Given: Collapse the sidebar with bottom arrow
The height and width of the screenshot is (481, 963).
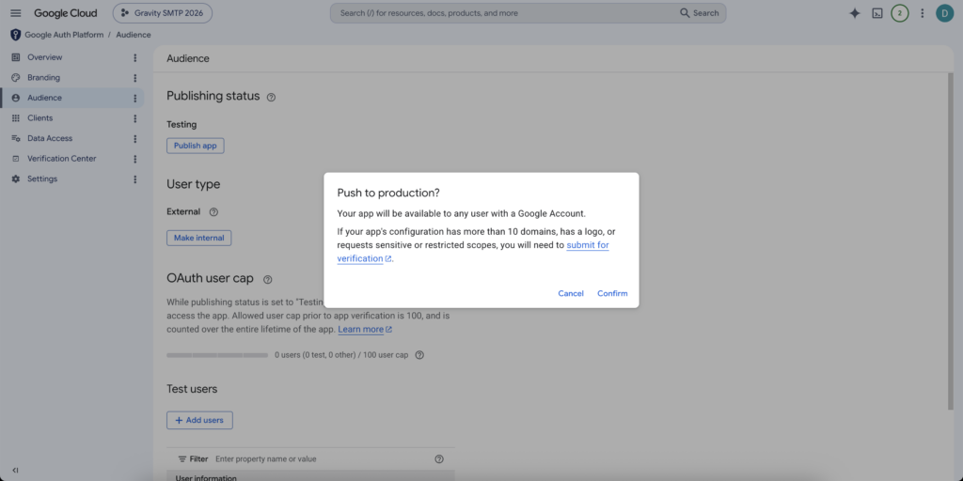Looking at the screenshot, I should click(15, 470).
